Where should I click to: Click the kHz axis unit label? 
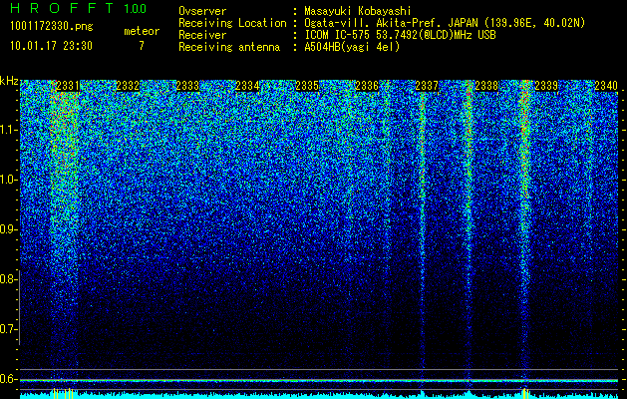[9, 81]
